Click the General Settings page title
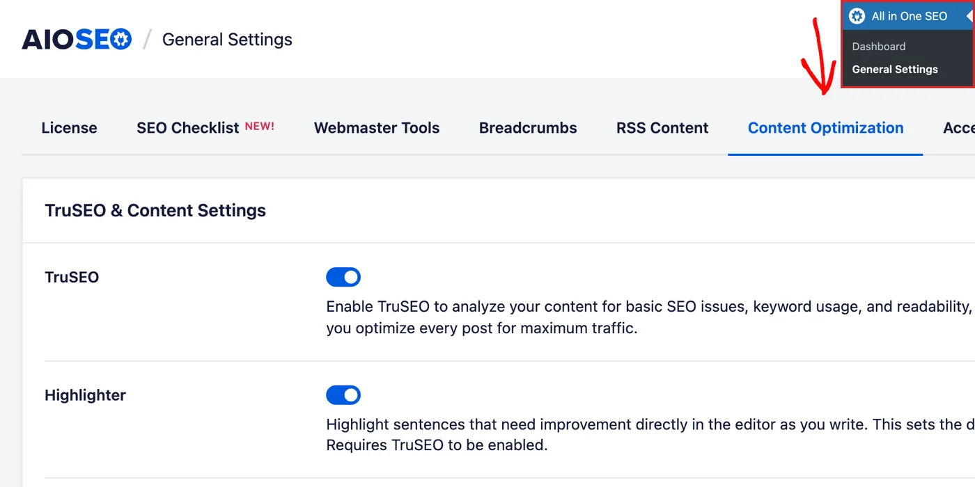 [227, 40]
